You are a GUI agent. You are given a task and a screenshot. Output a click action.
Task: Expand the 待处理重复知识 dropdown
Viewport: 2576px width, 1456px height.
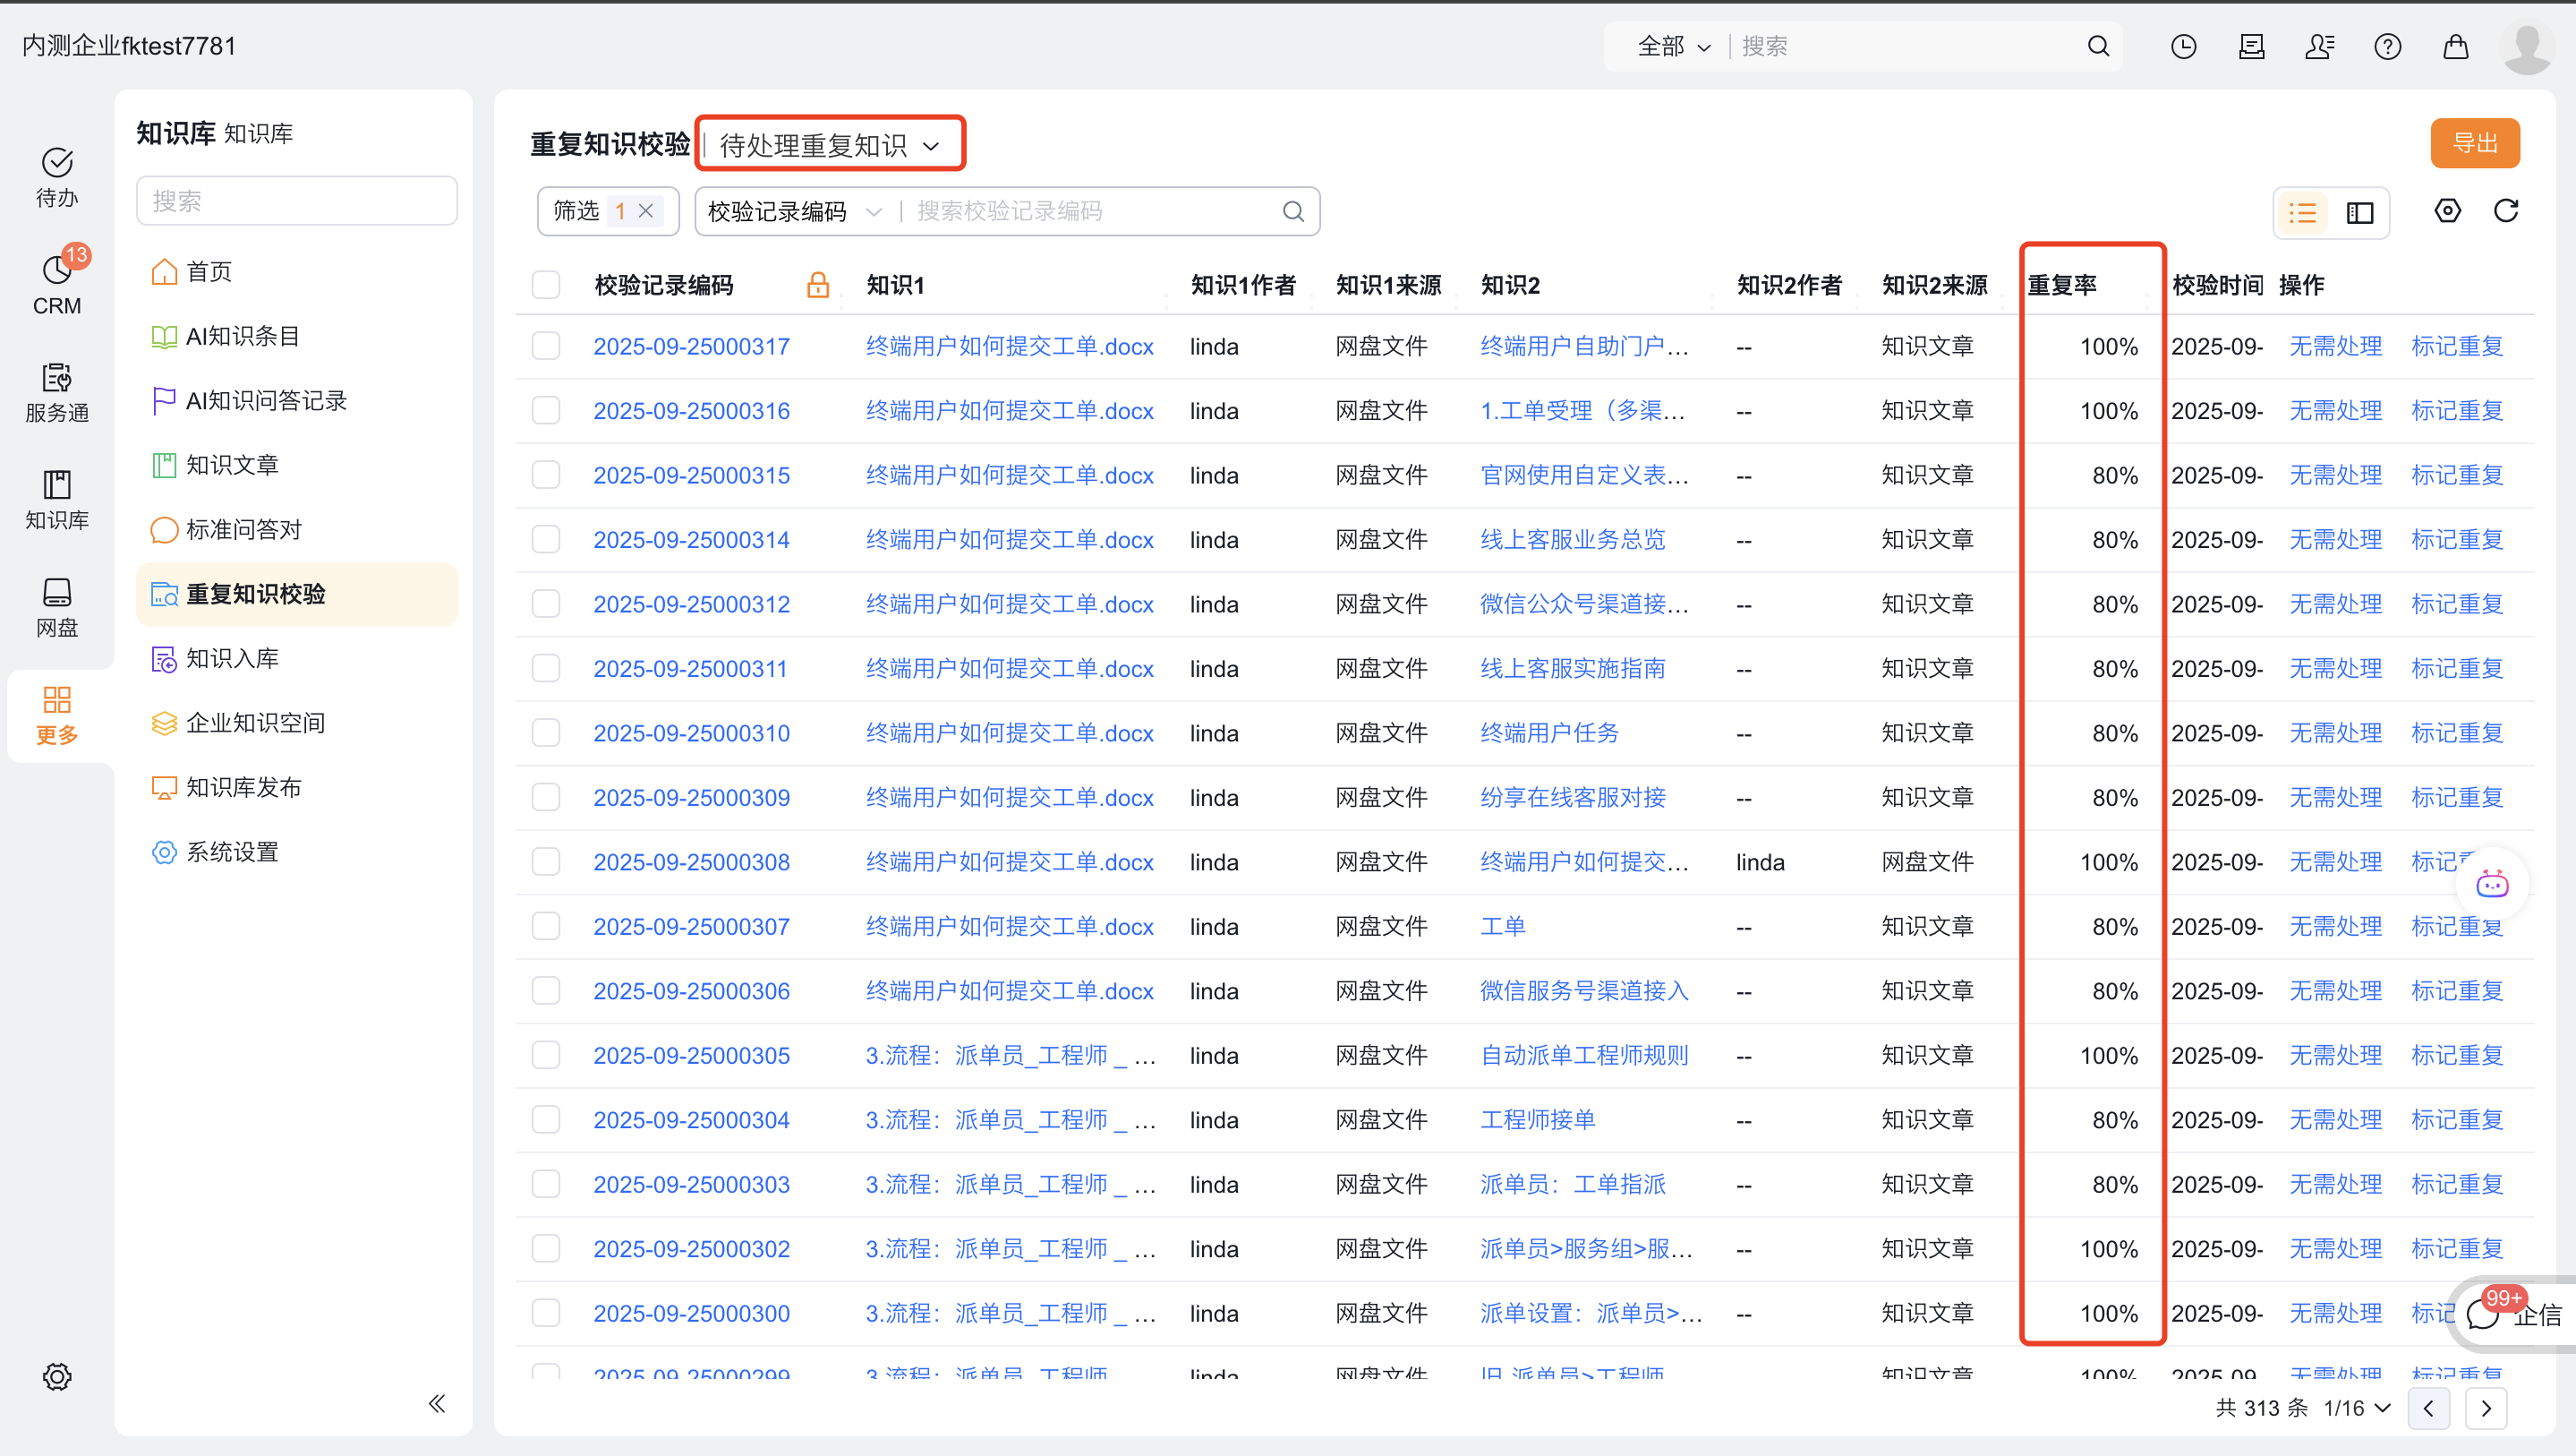tap(830, 146)
